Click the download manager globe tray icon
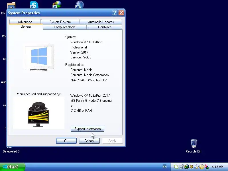The image size is (228, 171). pos(186,167)
